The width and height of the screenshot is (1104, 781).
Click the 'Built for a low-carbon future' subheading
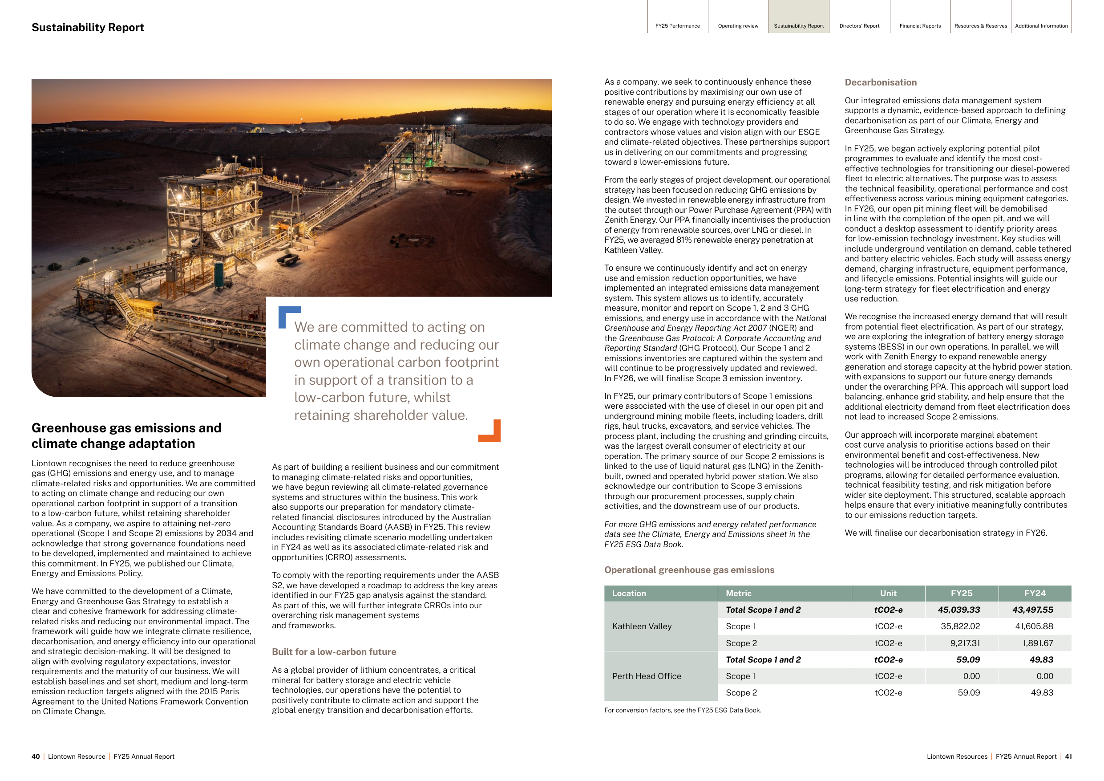(x=334, y=651)
